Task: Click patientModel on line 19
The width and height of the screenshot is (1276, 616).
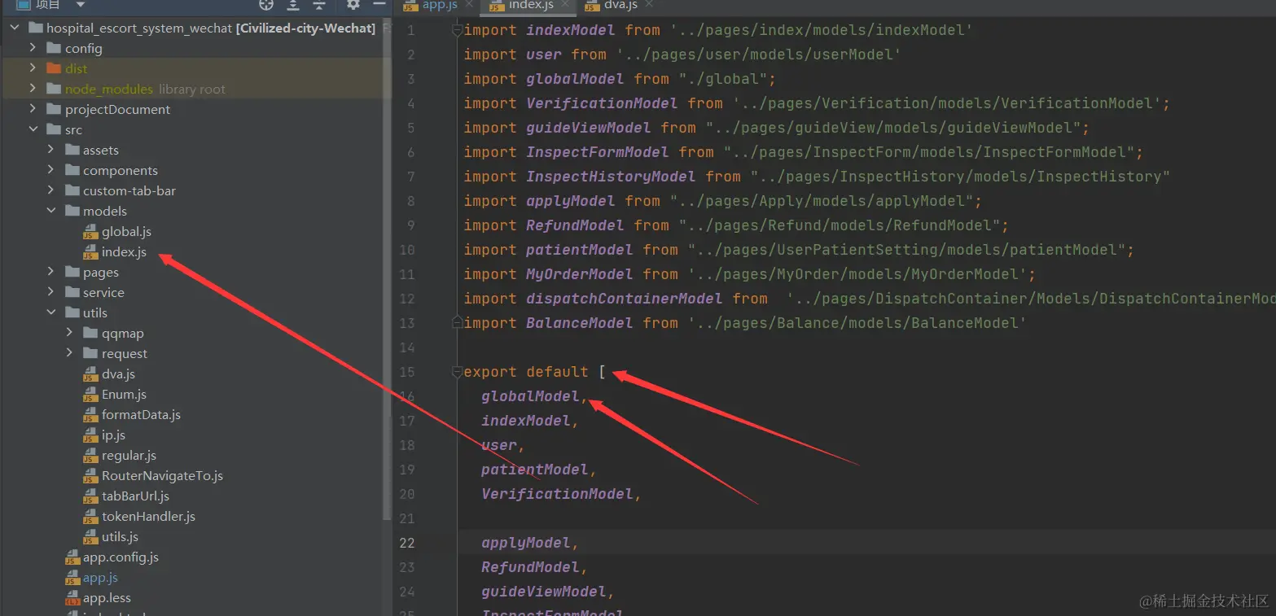Action: click(535, 470)
